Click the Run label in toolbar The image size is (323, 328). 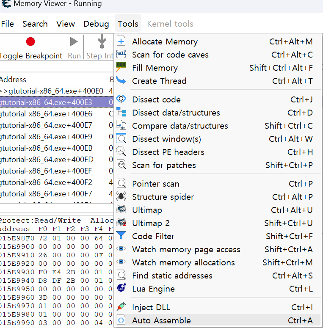click(x=74, y=56)
